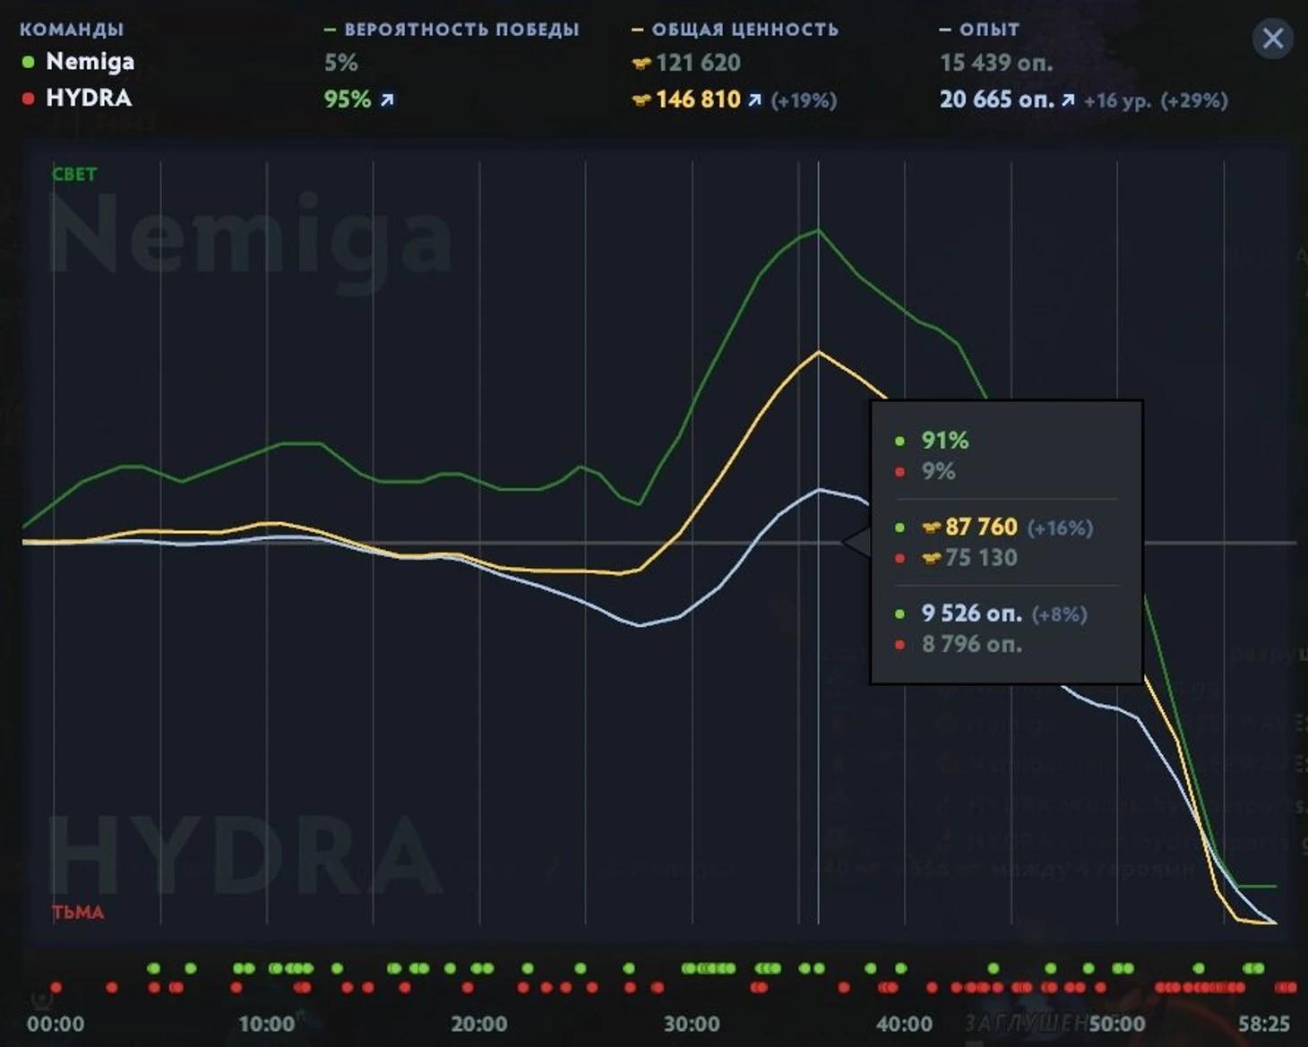Click the (+19%) net worth lead text

[x=804, y=100]
